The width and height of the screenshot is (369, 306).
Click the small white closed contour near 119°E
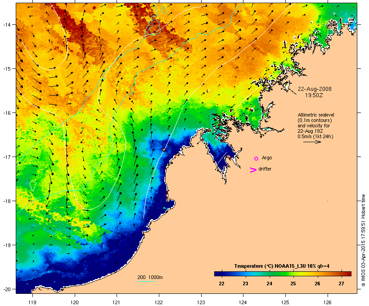click(33, 186)
